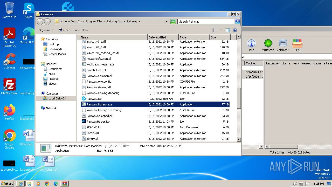Click VirusScan in WinRAR toolbar
Viewport: 332px width, 187px height.
pos(268,45)
